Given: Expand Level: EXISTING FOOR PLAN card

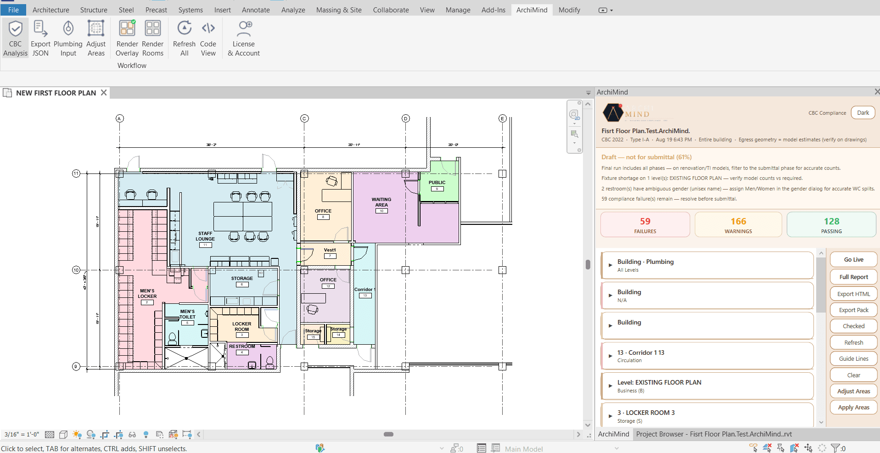Looking at the screenshot, I should pos(707,386).
